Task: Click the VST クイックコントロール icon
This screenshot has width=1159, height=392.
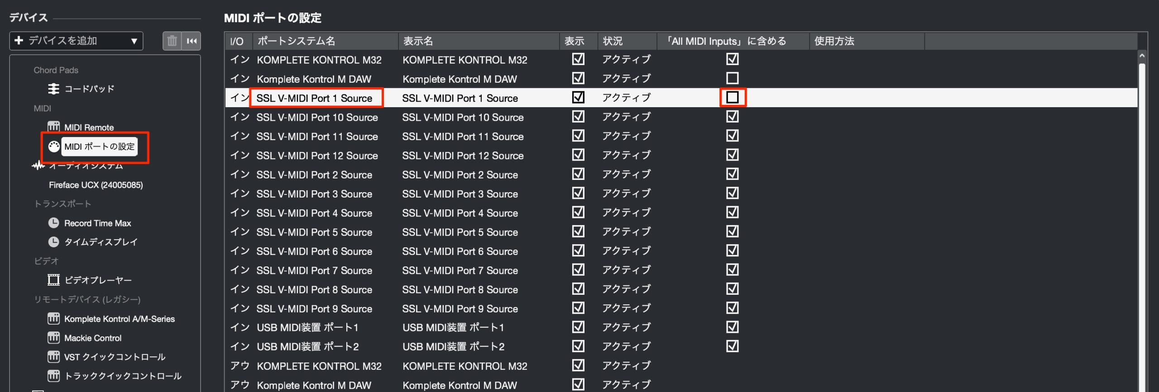Action: tap(53, 357)
